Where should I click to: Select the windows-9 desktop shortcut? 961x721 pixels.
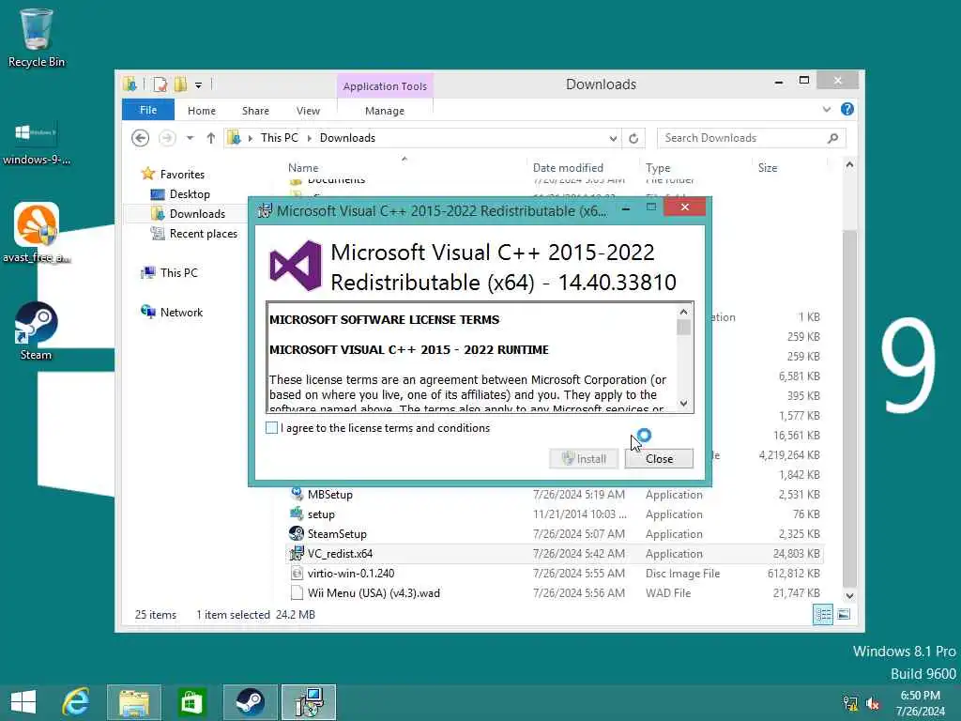37,144
